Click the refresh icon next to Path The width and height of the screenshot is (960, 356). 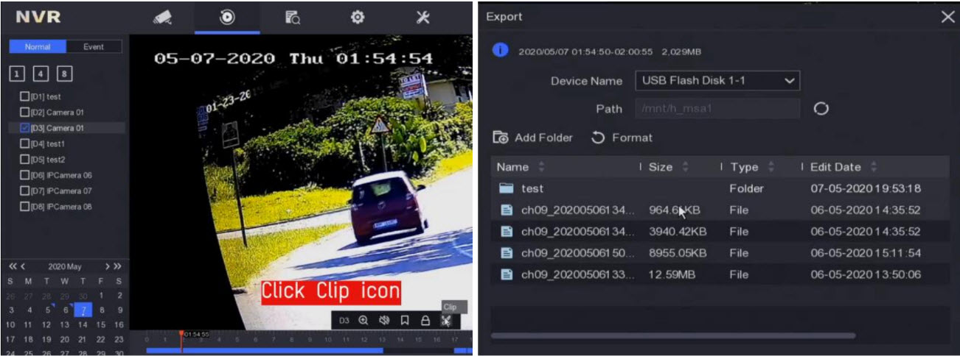[x=821, y=109]
